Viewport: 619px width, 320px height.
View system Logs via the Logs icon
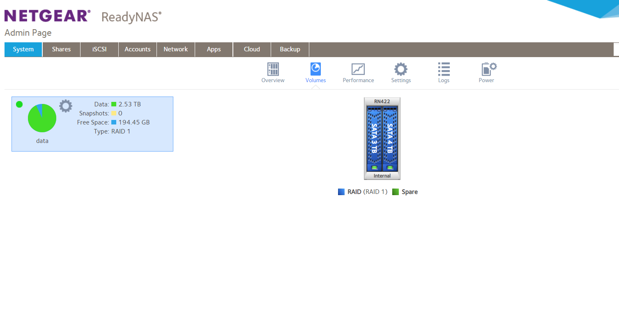(x=444, y=72)
